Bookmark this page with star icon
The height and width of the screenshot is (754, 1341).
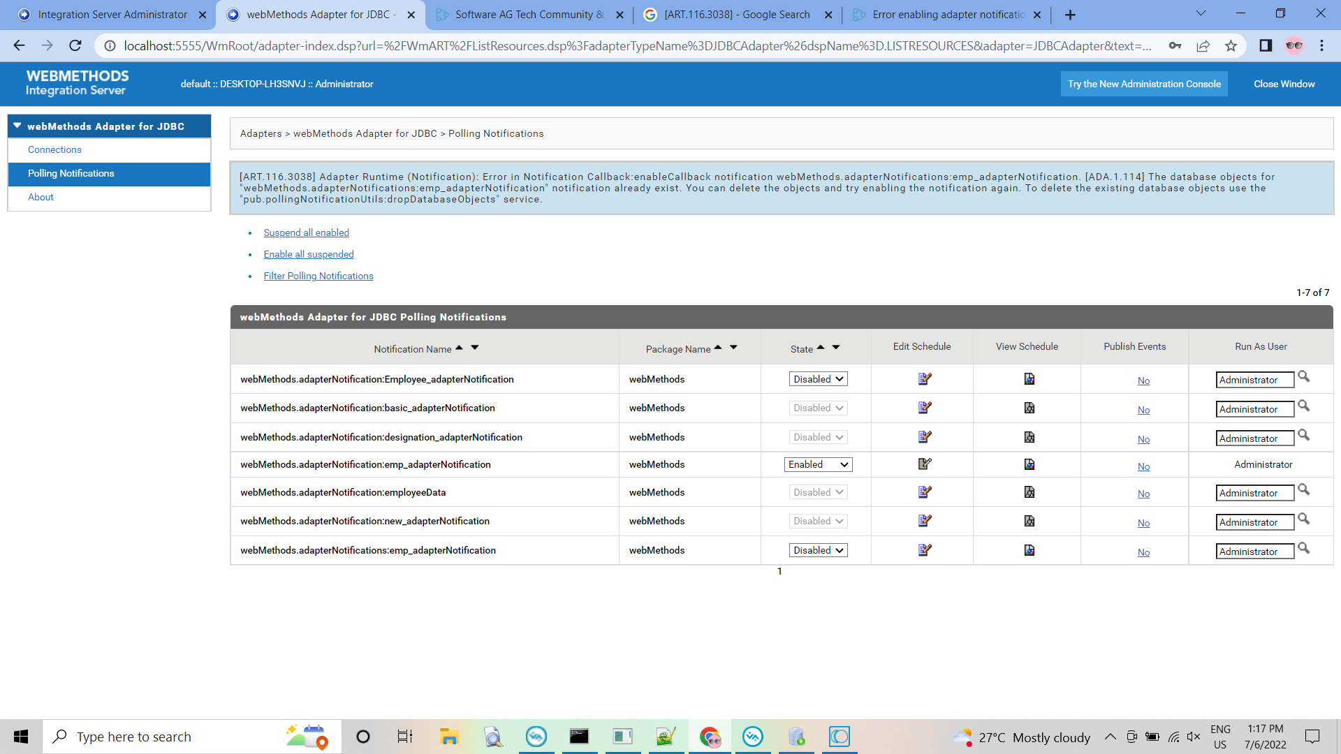coord(1231,46)
